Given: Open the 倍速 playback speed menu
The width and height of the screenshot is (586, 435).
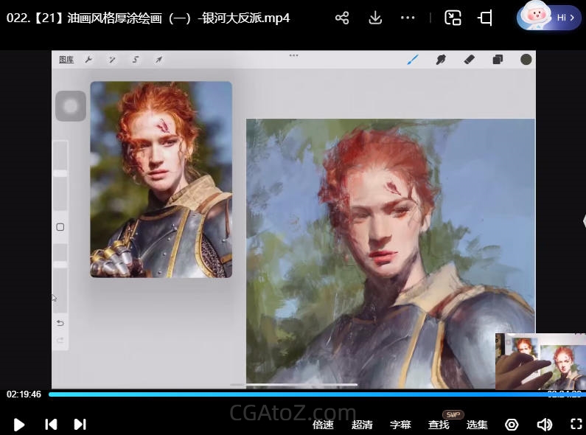Looking at the screenshot, I should [x=323, y=424].
